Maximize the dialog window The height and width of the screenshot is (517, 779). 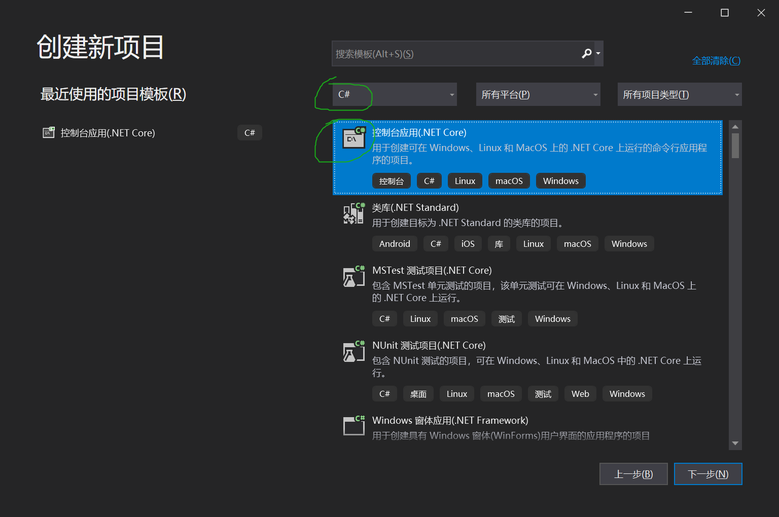tap(725, 13)
